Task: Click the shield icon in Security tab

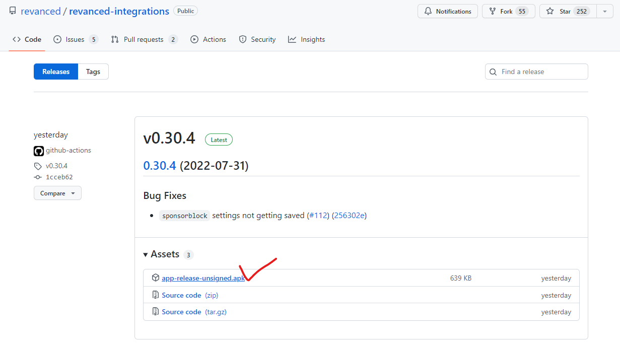Action: tap(243, 39)
